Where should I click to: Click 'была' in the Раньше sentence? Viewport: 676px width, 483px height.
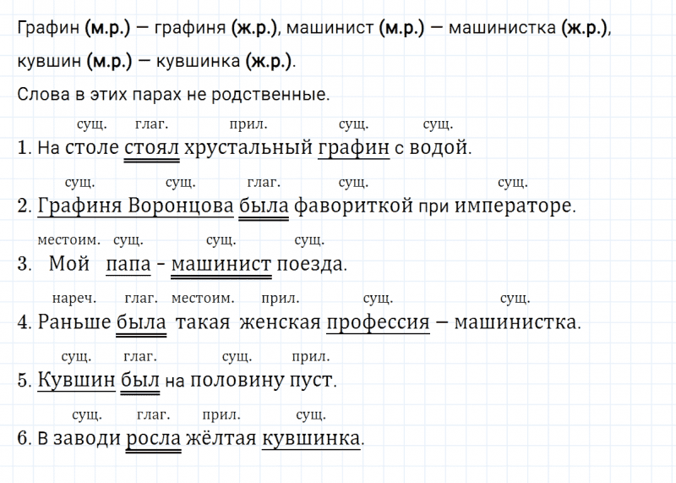141,322
